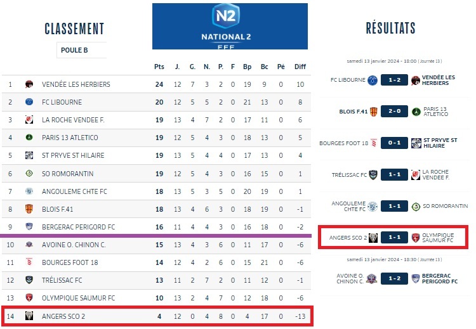Click the National 2 FFF banner
This screenshot has width=476, height=329.
pos(230,26)
